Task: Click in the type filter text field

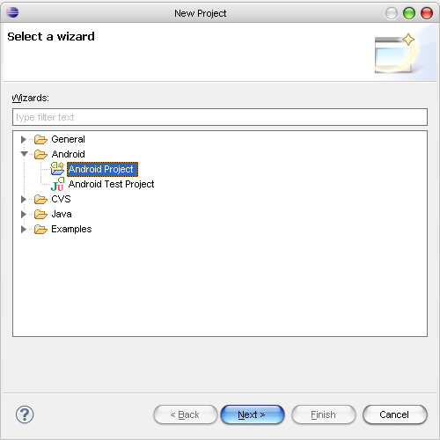Action: tap(220, 117)
